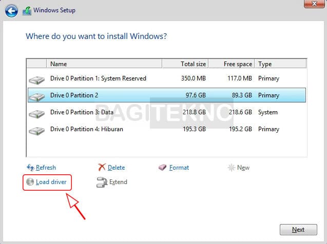
Task: Sort by the Type column header
Action: pyautogui.click(x=280, y=64)
